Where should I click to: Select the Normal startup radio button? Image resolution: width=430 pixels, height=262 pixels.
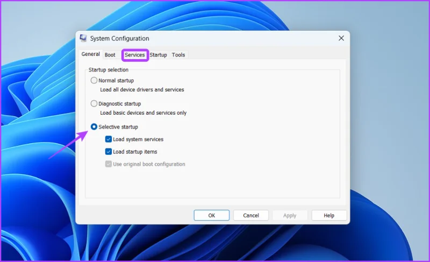coord(94,80)
